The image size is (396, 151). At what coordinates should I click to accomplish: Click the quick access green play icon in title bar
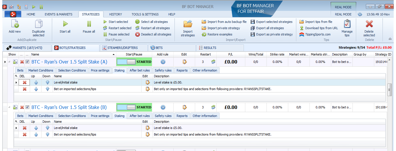34,7
